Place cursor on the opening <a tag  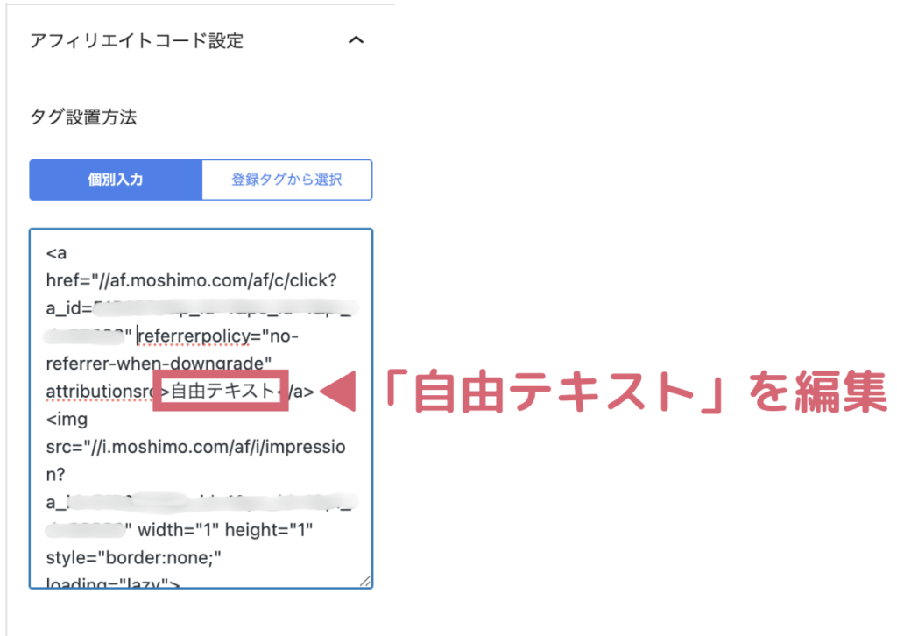coord(55,253)
